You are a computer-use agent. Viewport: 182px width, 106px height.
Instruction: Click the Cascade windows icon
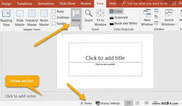(156, 17)
